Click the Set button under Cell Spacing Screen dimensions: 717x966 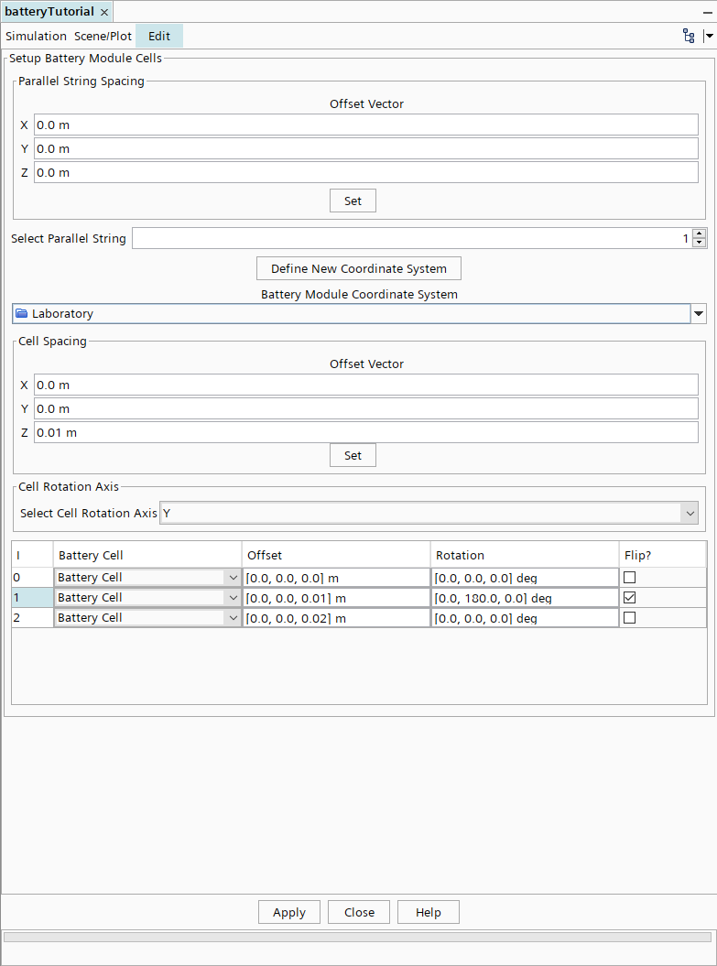point(353,455)
